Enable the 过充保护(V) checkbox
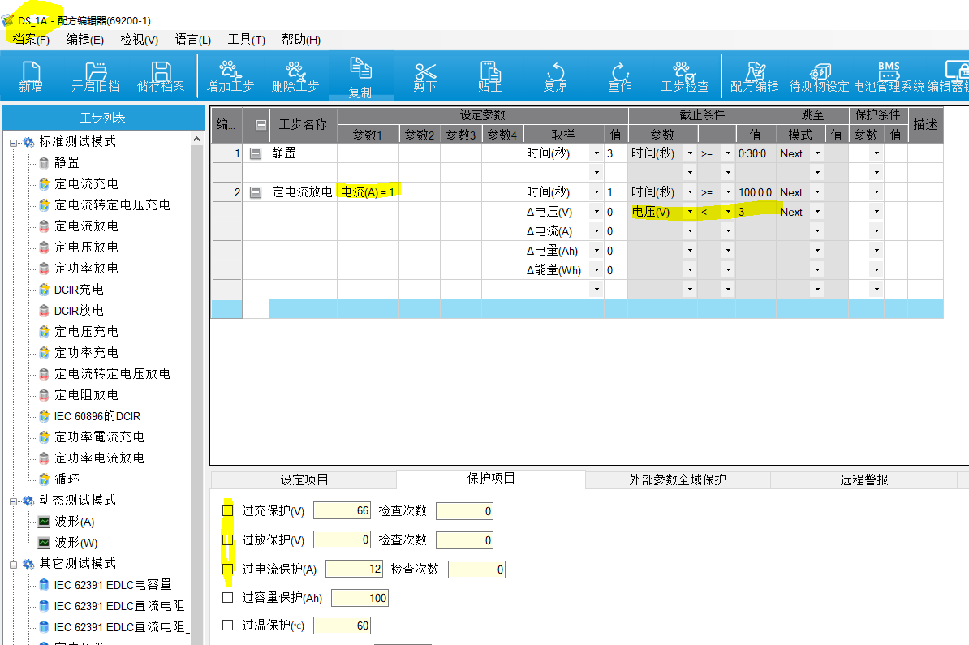Viewport: 969px width, 645px height. tap(227, 511)
